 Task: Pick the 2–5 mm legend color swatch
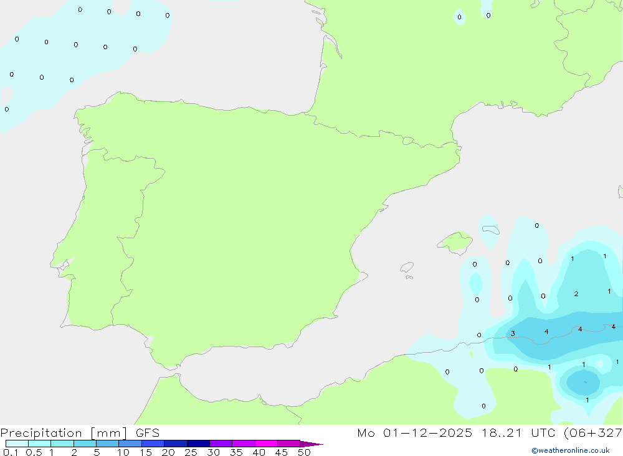tap(85, 444)
